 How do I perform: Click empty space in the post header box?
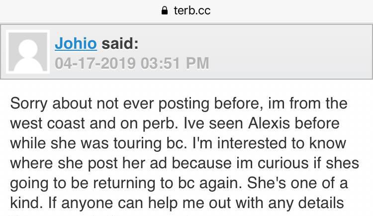tap(288, 52)
